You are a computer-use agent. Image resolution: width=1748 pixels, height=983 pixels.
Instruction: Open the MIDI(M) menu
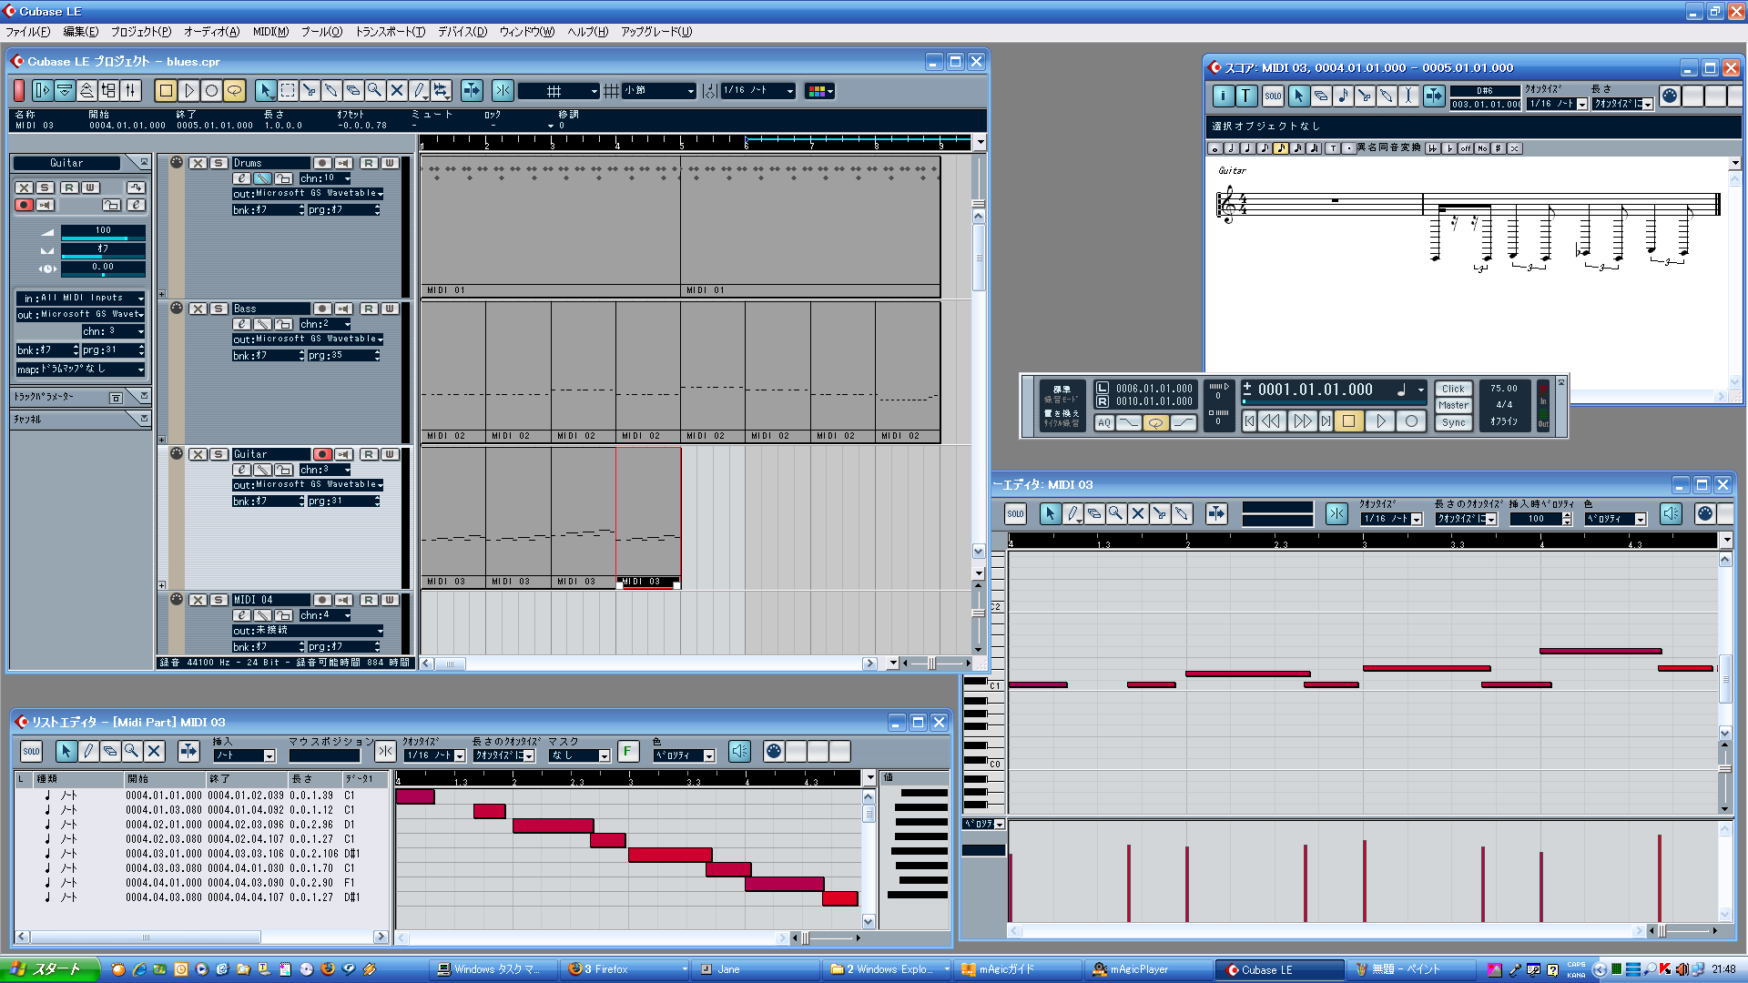270,32
